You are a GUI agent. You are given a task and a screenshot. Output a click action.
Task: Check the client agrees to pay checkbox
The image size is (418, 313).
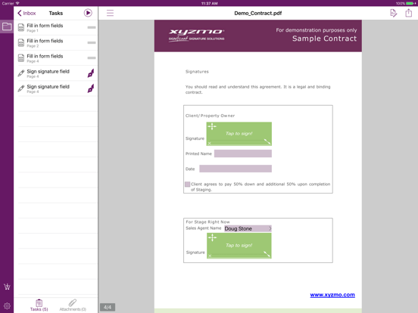tap(187, 184)
